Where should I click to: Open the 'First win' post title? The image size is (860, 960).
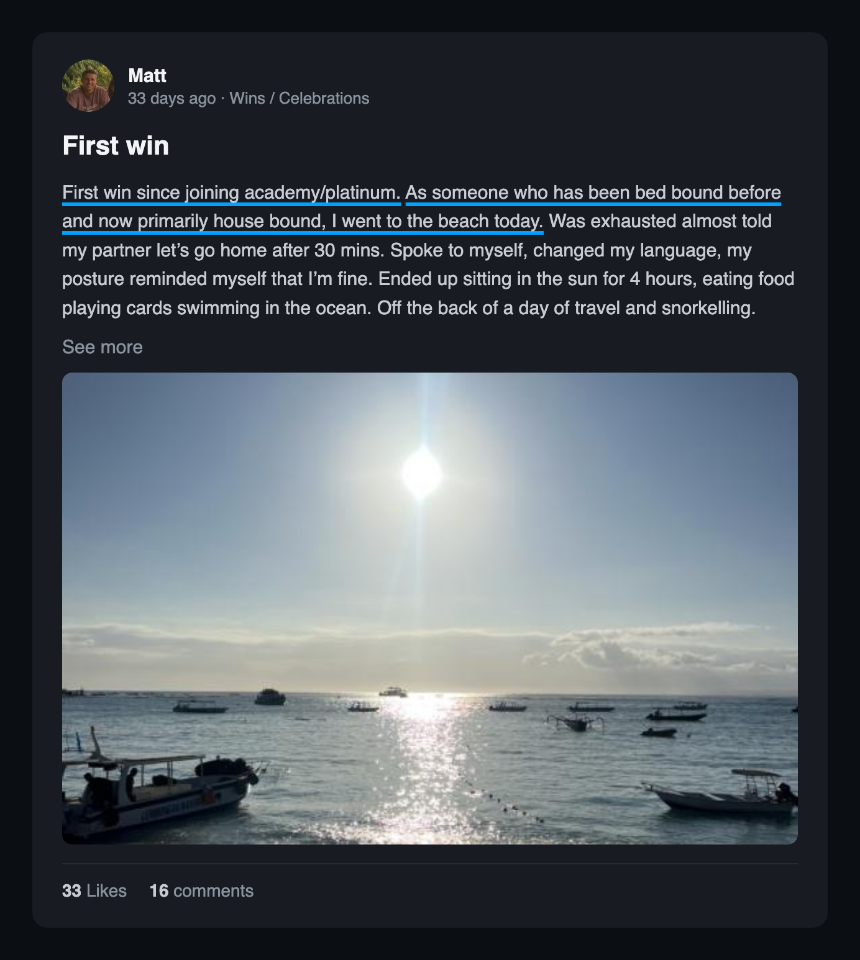click(116, 145)
